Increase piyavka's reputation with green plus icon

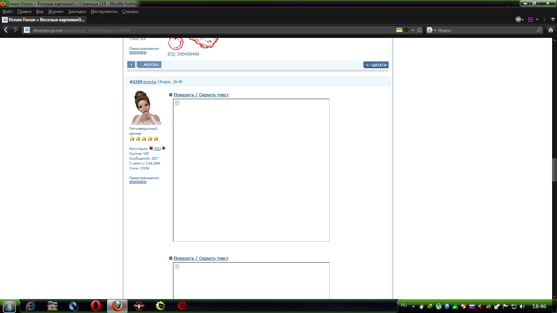tap(164, 148)
